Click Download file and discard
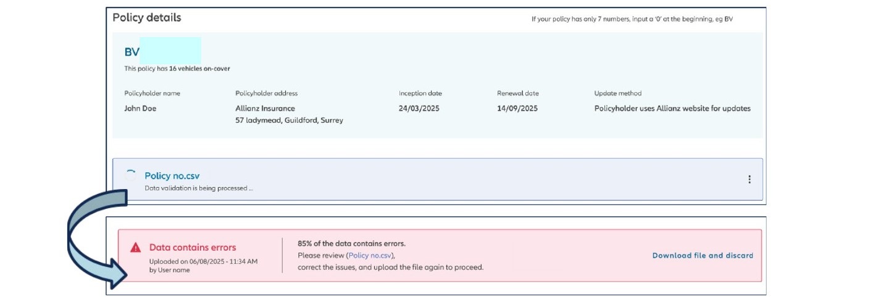The width and height of the screenshot is (873, 299). click(x=703, y=255)
